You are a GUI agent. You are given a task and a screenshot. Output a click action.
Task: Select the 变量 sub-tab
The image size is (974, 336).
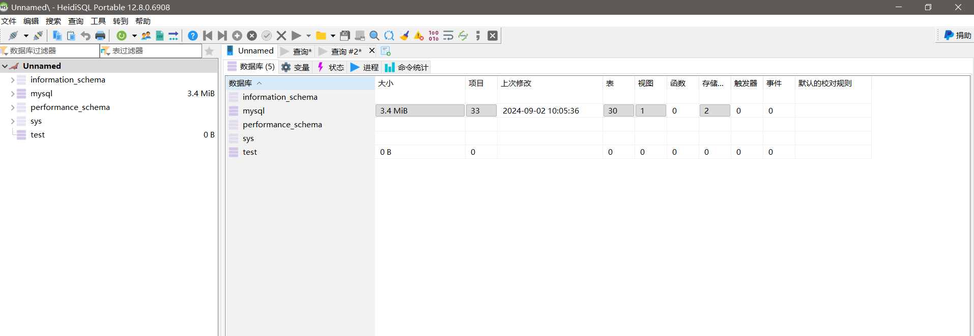tap(296, 67)
